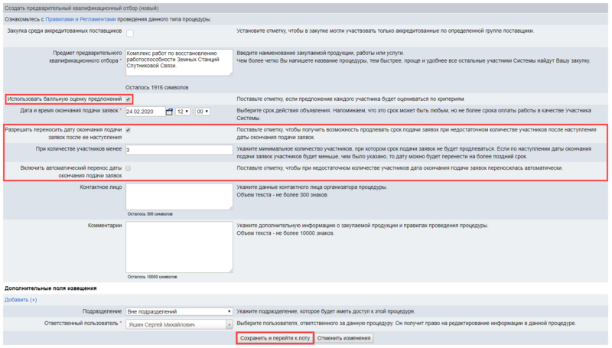Open the minutes dropdown showing 00
This screenshot has width=612, height=348.
pyautogui.click(x=203, y=112)
